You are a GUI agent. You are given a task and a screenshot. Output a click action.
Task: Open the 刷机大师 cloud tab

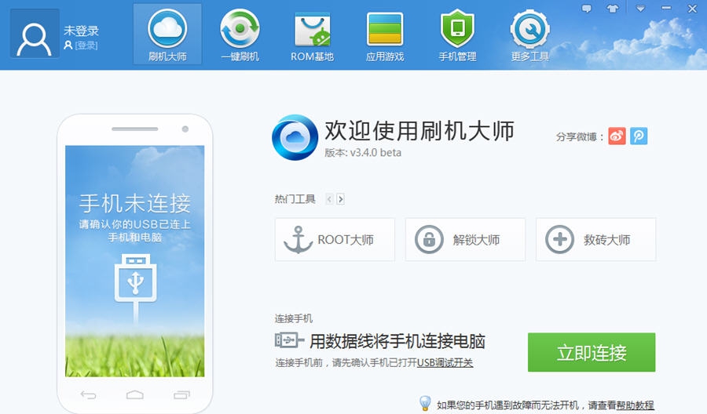click(x=167, y=34)
